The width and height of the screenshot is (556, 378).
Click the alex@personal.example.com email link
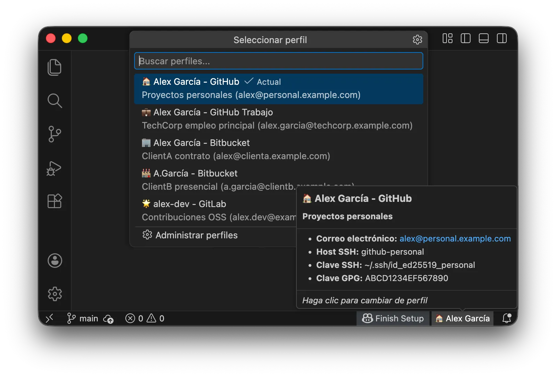455,239
